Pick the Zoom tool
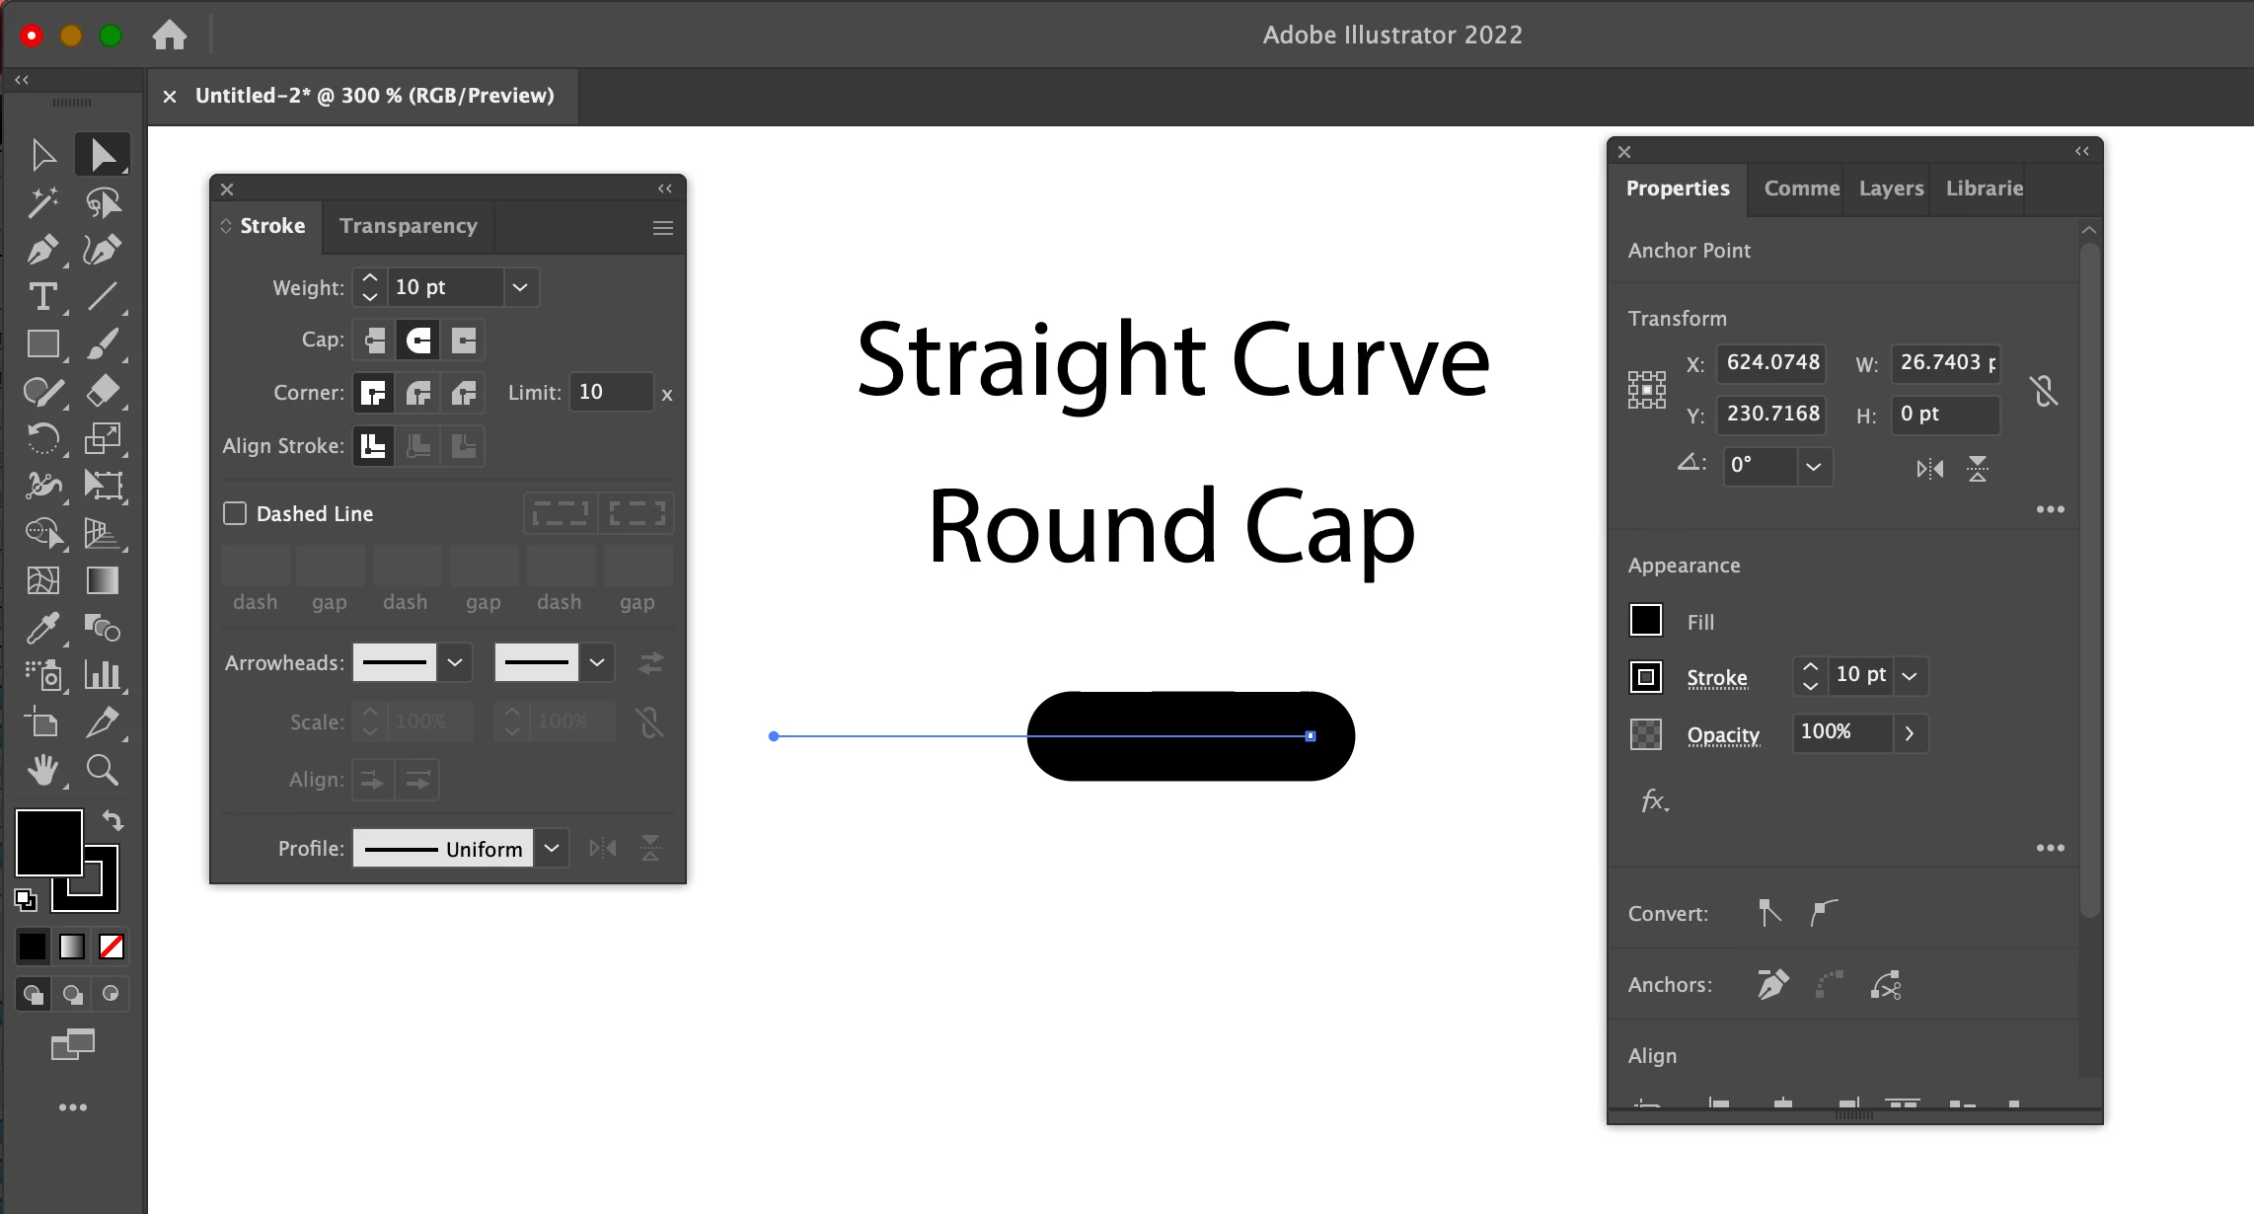 103,770
